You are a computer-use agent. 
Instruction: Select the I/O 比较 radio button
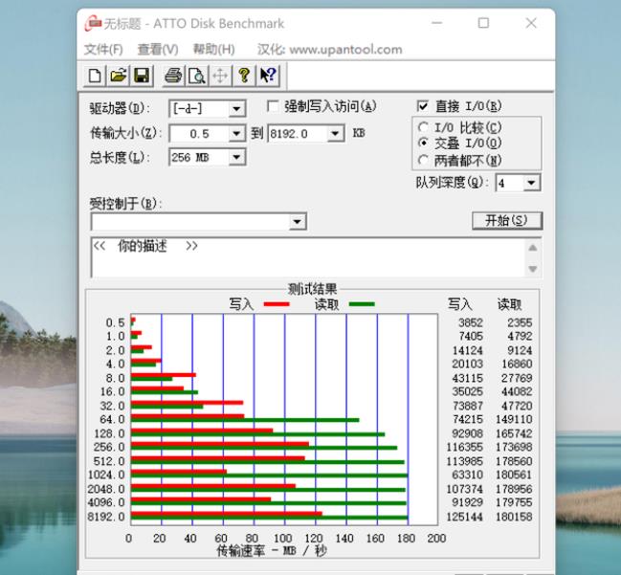pos(424,127)
